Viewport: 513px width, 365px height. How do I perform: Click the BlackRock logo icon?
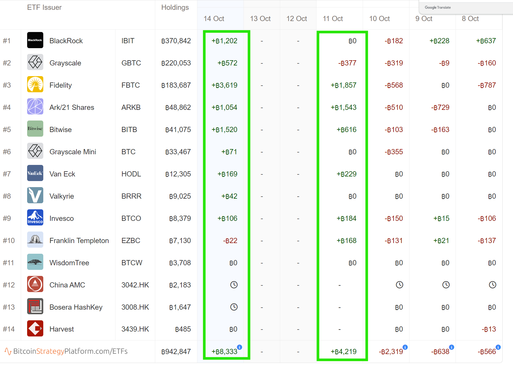35,40
